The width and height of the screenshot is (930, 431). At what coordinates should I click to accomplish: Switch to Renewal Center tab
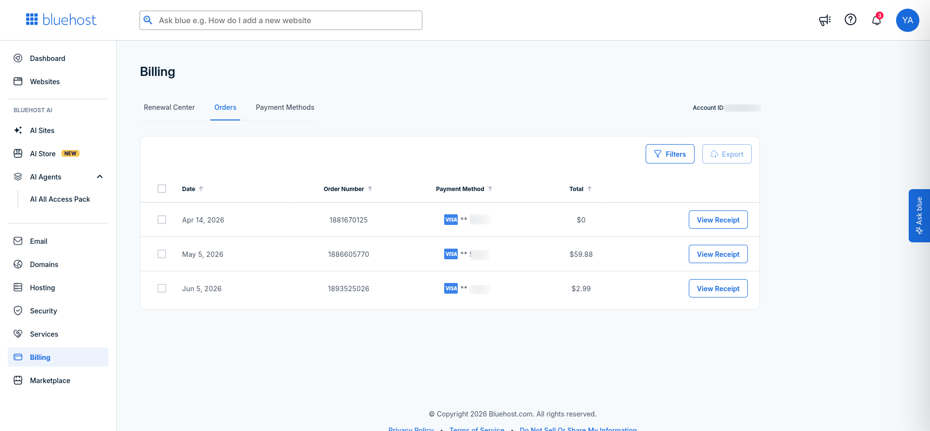pos(169,107)
